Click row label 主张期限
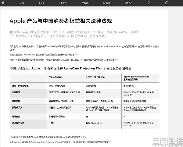Screen dimensions: 183x147 tap(16, 92)
